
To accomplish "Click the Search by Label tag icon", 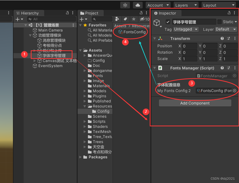I will pyautogui.click(x=125, y=19).
